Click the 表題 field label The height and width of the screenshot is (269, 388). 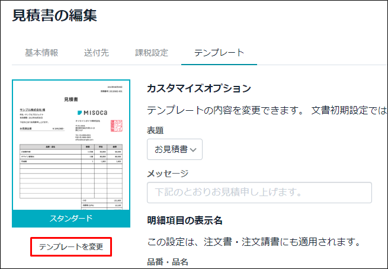point(155,130)
